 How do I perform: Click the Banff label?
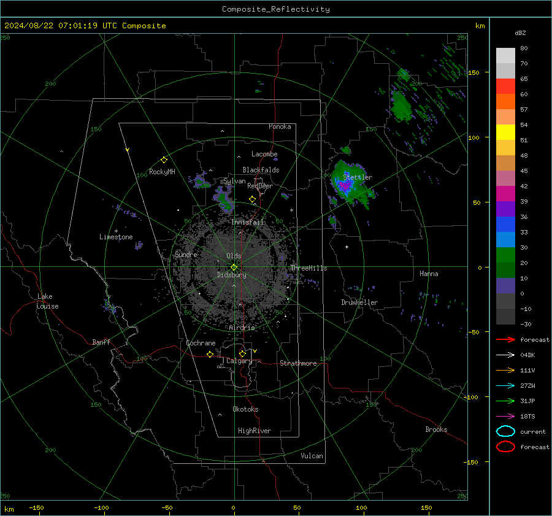[x=101, y=342]
